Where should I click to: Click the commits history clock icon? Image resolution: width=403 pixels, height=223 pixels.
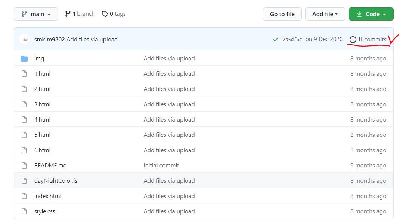click(x=353, y=39)
